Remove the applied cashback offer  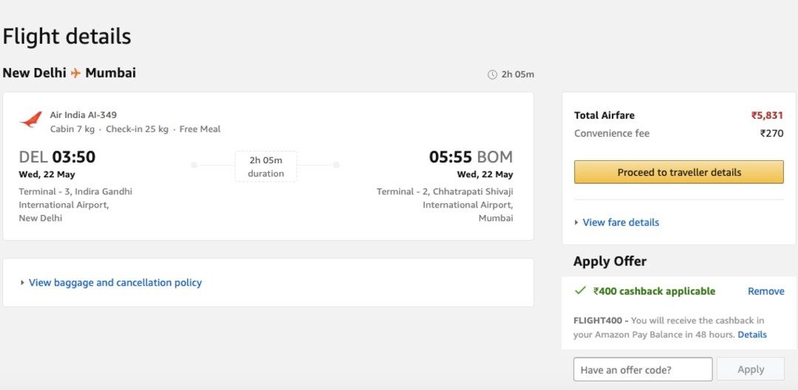click(x=765, y=291)
